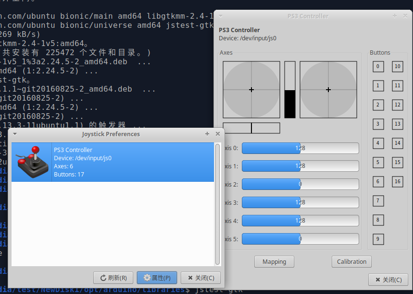
Task: Click button indicator 3
Action: pyautogui.click(x=378, y=124)
